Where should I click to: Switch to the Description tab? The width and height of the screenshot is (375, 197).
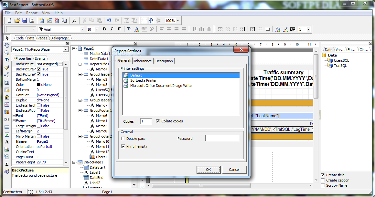(x=164, y=61)
